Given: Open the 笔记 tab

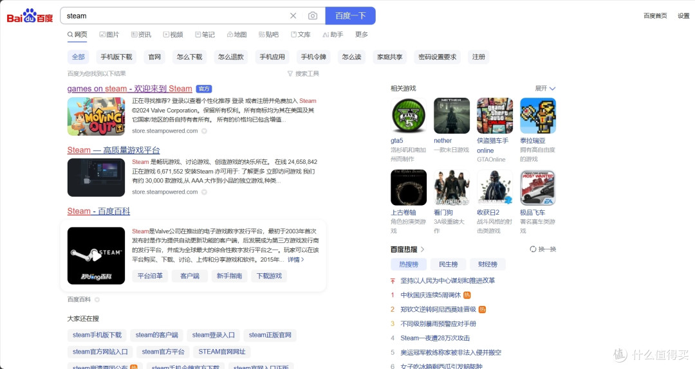Looking at the screenshot, I should [205, 35].
